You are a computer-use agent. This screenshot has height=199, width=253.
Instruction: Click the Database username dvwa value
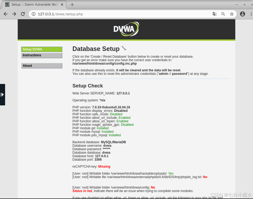(x=107, y=146)
